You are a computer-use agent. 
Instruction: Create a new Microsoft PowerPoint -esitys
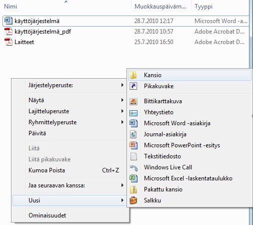(x=189, y=145)
